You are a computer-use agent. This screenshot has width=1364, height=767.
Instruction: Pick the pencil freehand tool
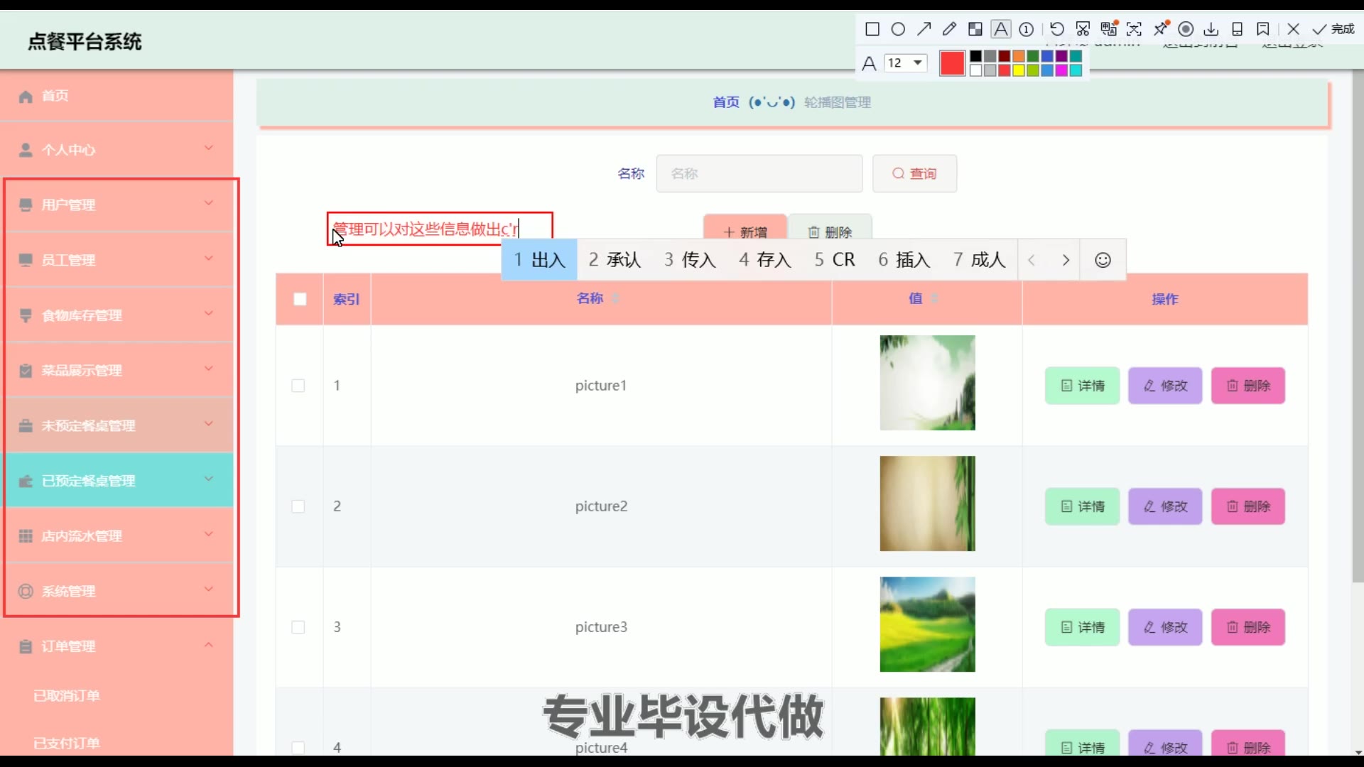[x=949, y=29]
